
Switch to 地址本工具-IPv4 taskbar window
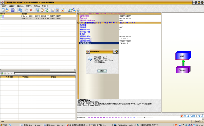[x=101, y=125]
